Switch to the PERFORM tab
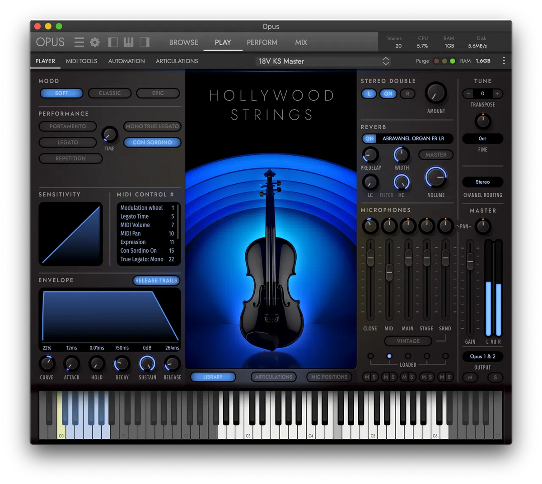This screenshot has height=484, width=542. tap(262, 42)
